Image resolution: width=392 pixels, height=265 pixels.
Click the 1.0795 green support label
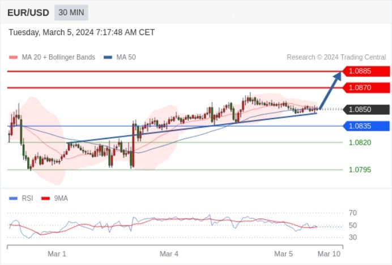click(360, 170)
